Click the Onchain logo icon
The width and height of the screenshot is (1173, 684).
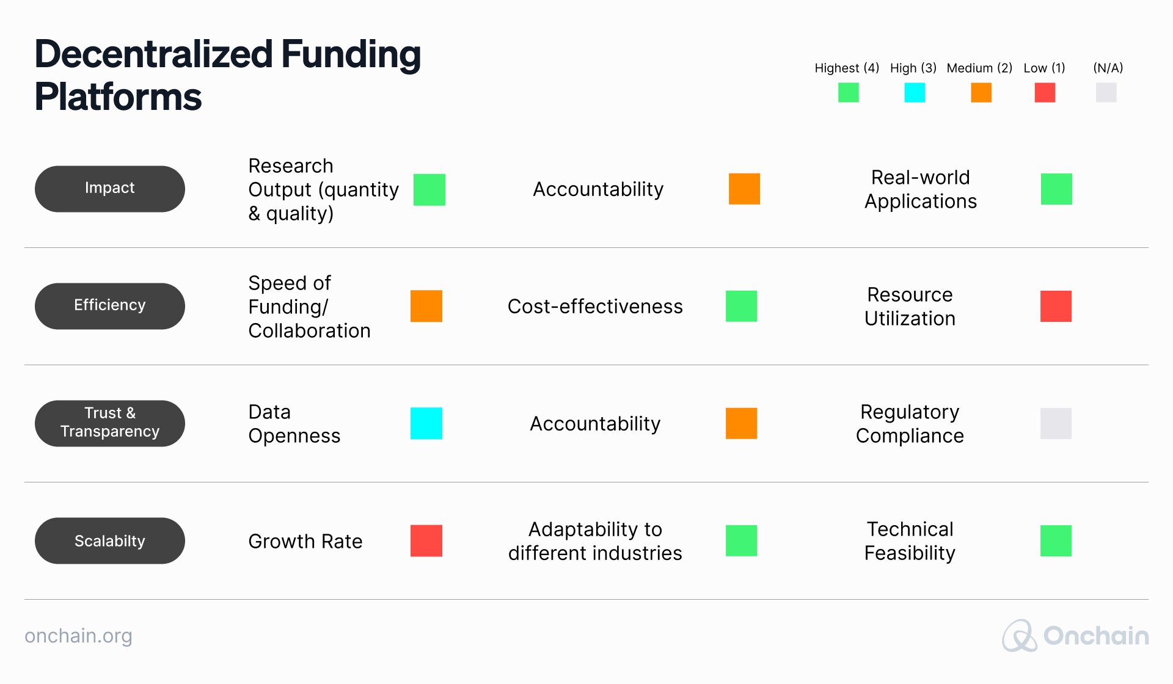(x=1019, y=636)
